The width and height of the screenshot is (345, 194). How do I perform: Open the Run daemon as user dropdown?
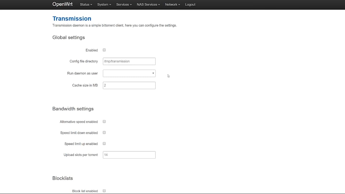coord(129,73)
